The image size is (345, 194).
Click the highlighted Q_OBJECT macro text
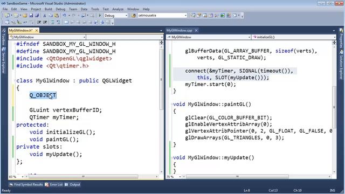click(43, 95)
